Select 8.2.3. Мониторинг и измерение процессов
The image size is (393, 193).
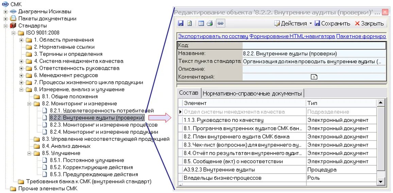pyautogui.click(x=104, y=125)
